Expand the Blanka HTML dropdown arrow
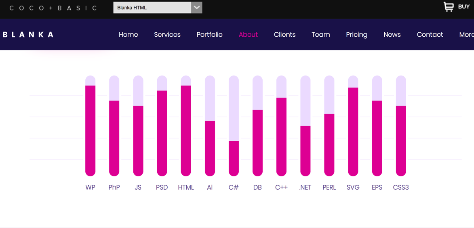This screenshot has height=228, width=474. (196, 8)
